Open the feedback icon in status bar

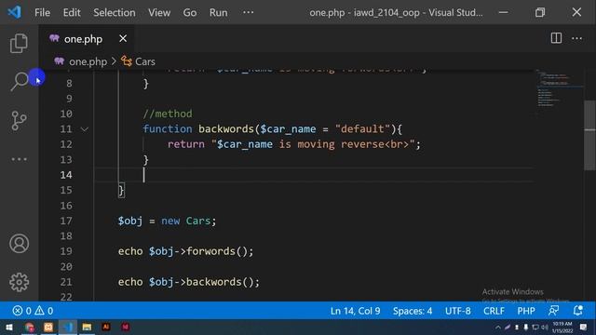pyautogui.click(x=553, y=311)
